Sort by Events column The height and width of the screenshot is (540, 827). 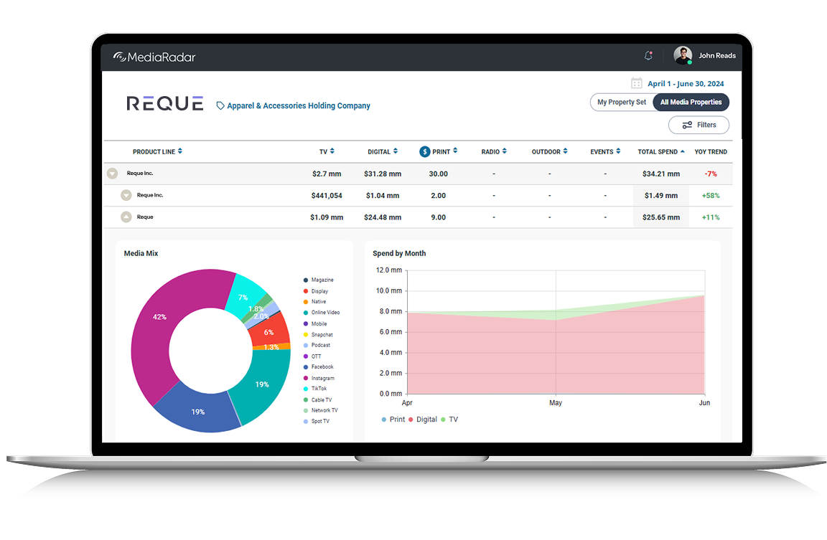[x=605, y=152]
